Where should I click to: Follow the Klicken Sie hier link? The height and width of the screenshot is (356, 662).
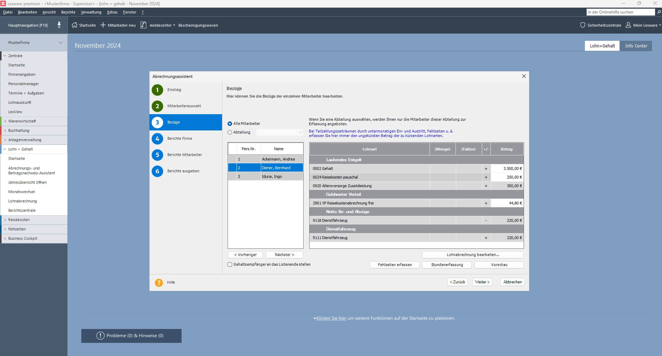pyautogui.click(x=331, y=318)
